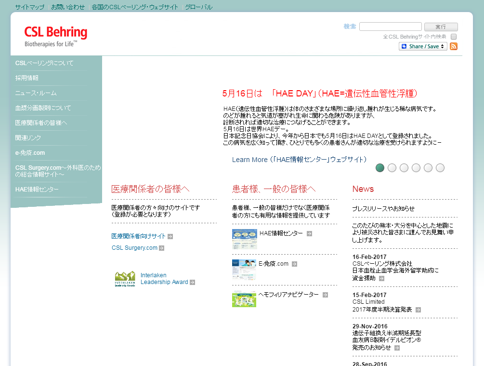Click the HAE情報センター thumbnail image
Image resolution: width=484 pixels, height=366 pixels.
click(x=245, y=239)
